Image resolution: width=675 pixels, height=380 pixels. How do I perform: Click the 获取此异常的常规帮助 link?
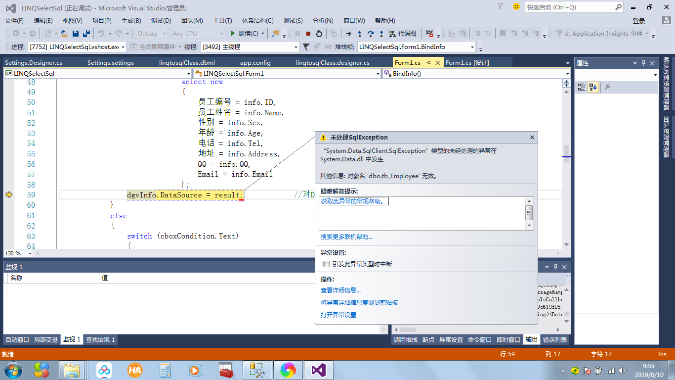pos(355,201)
